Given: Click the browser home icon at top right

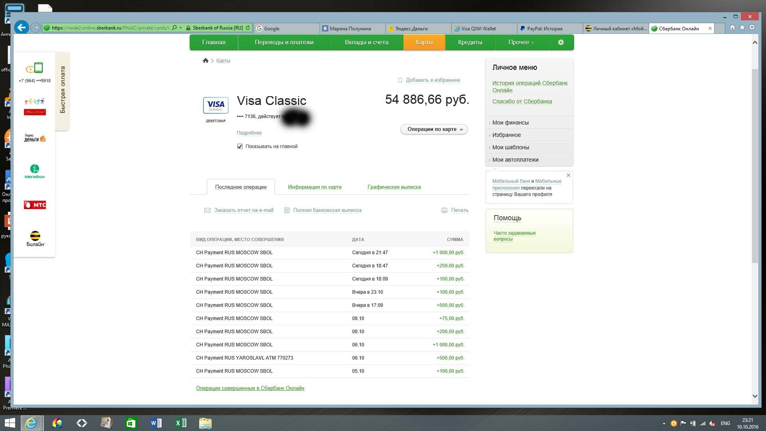Looking at the screenshot, I should click(x=732, y=28).
